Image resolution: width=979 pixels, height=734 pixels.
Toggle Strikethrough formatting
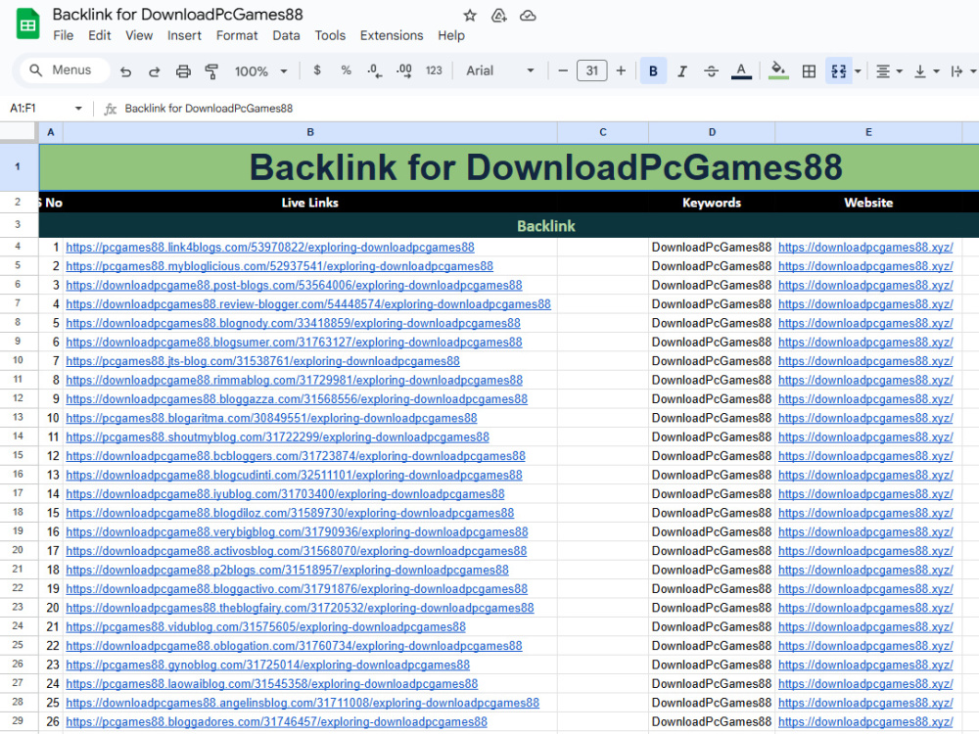coord(711,71)
